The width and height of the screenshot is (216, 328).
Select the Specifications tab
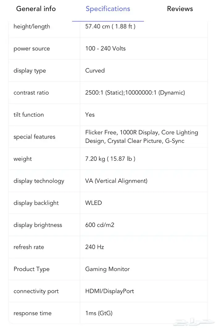click(108, 9)
